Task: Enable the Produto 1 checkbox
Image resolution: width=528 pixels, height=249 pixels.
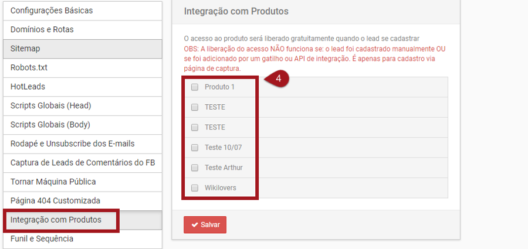Action: coord(195,87)
